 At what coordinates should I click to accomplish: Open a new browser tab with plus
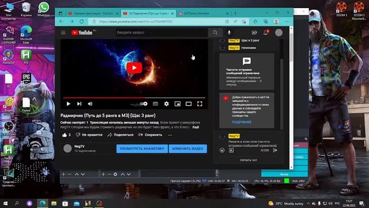tap(235, 13)
